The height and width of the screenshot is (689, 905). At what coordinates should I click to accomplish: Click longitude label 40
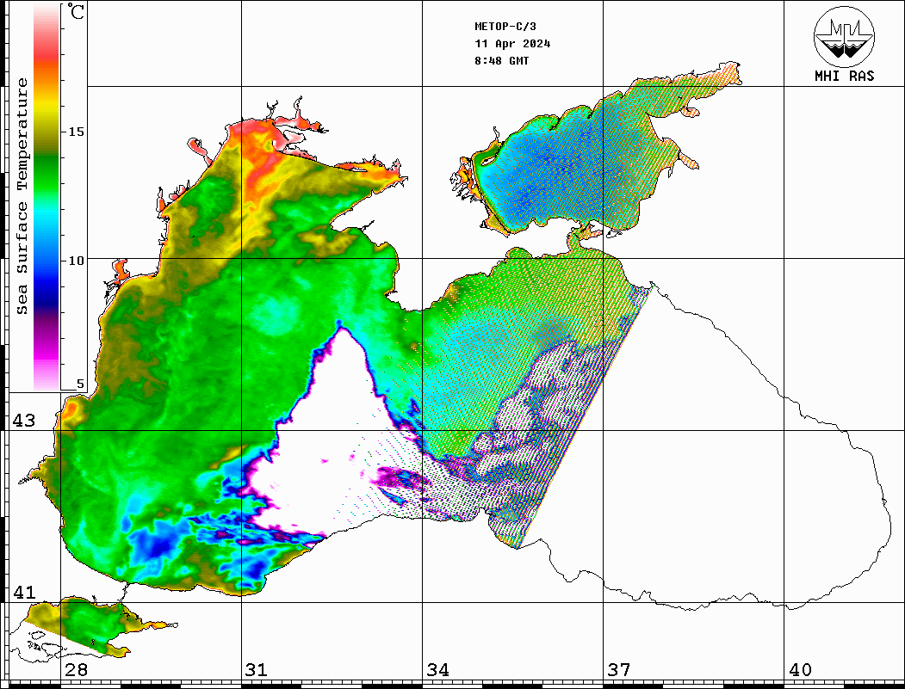click(800, 669)
